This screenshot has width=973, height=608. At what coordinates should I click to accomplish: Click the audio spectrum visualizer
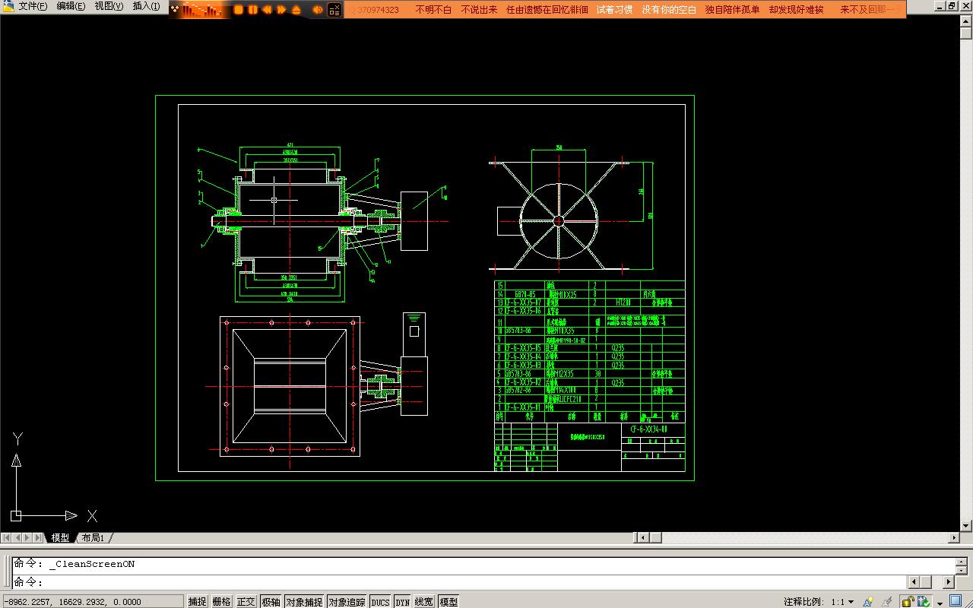[202, 10]
